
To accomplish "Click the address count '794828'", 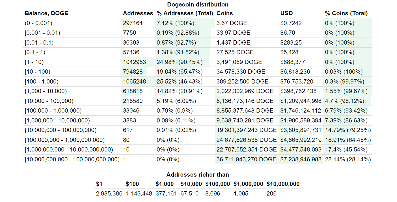I will click(133, 72).
